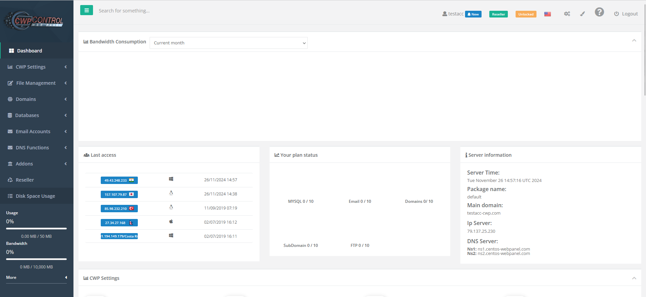Click the Windows icon in 49.43.248.233 row
Image resolution: width=646 pixels, height=297 pixels.
pyautogui.click(x=171, y=179)
